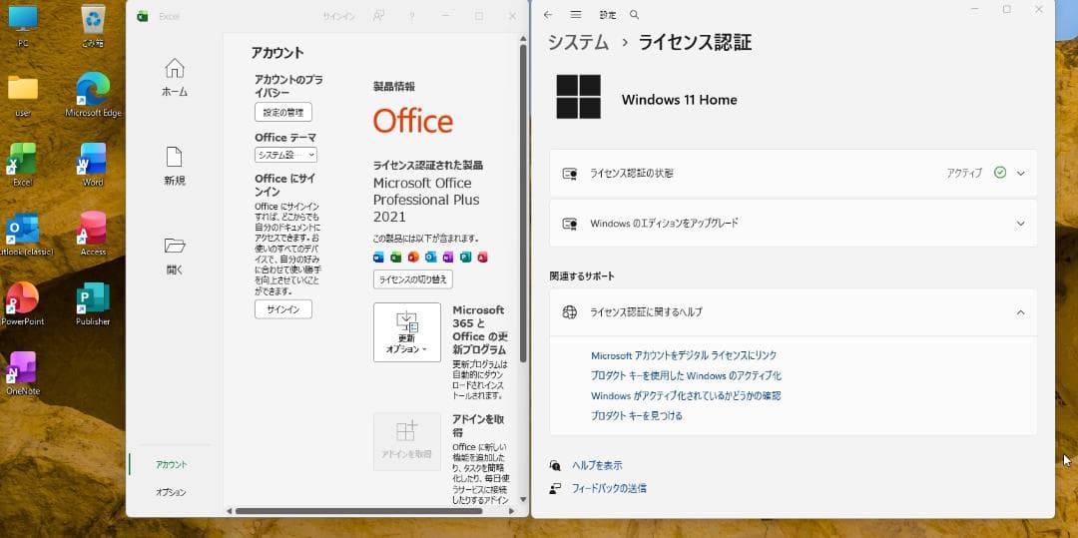Viewport: 1078px width, 538px height.
Task: Click Windows 11 Home logo
Action: (x=578, y=97)
